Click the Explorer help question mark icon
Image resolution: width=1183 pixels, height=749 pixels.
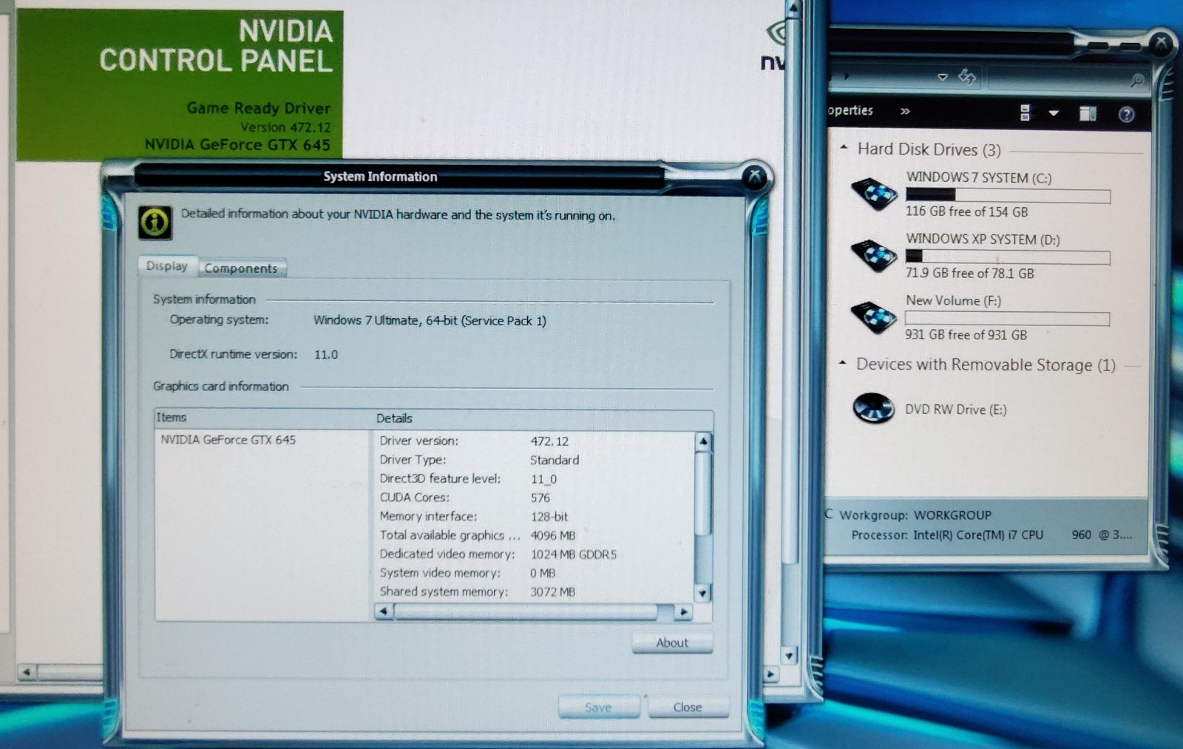1126,114
